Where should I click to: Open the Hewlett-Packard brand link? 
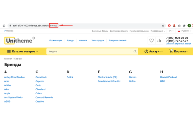(x=168, y=77)
